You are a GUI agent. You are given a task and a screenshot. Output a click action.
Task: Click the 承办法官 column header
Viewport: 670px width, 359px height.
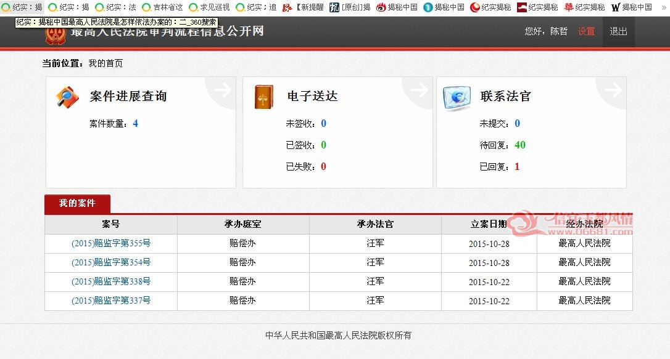[x=375, y=224]
